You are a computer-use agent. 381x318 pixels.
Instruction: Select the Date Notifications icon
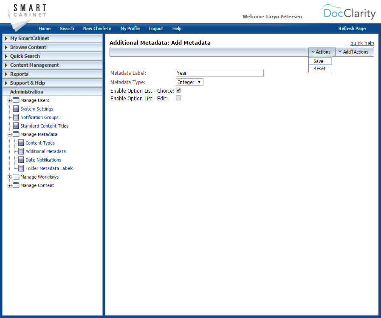click(21, 160)
